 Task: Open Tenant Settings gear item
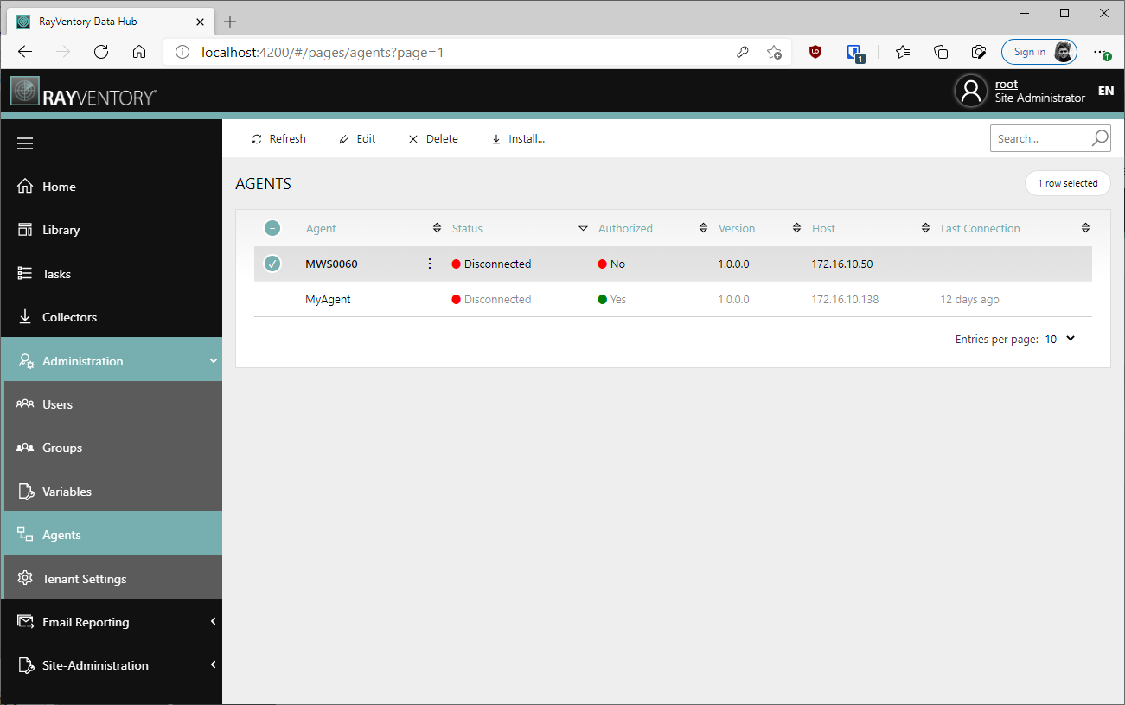pyautogui.click(x=84, y=579)
